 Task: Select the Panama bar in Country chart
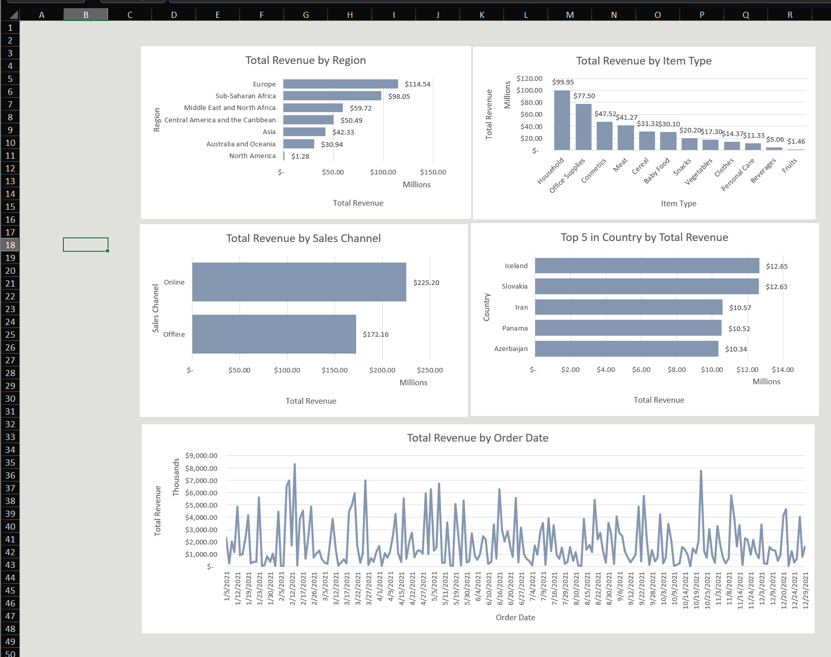coord(628,328)
